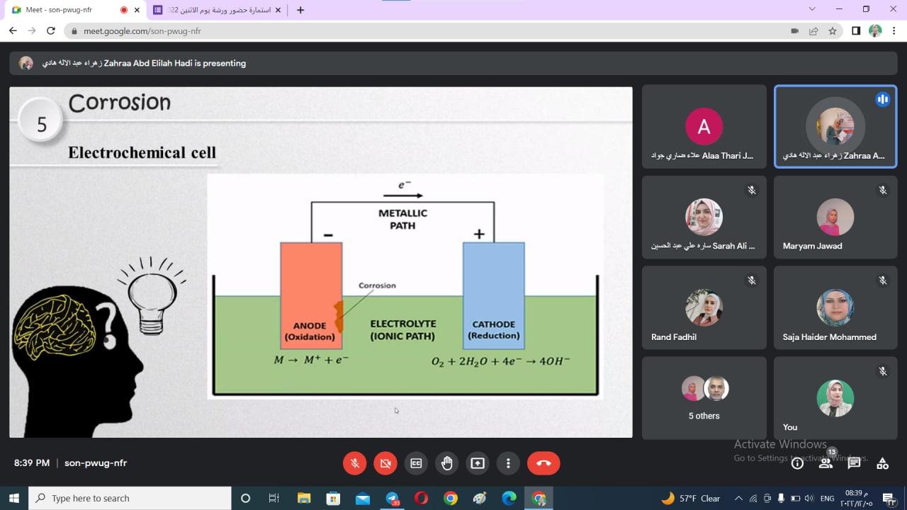Unmute the microphone in the call controls

click(x=355, y=463)
